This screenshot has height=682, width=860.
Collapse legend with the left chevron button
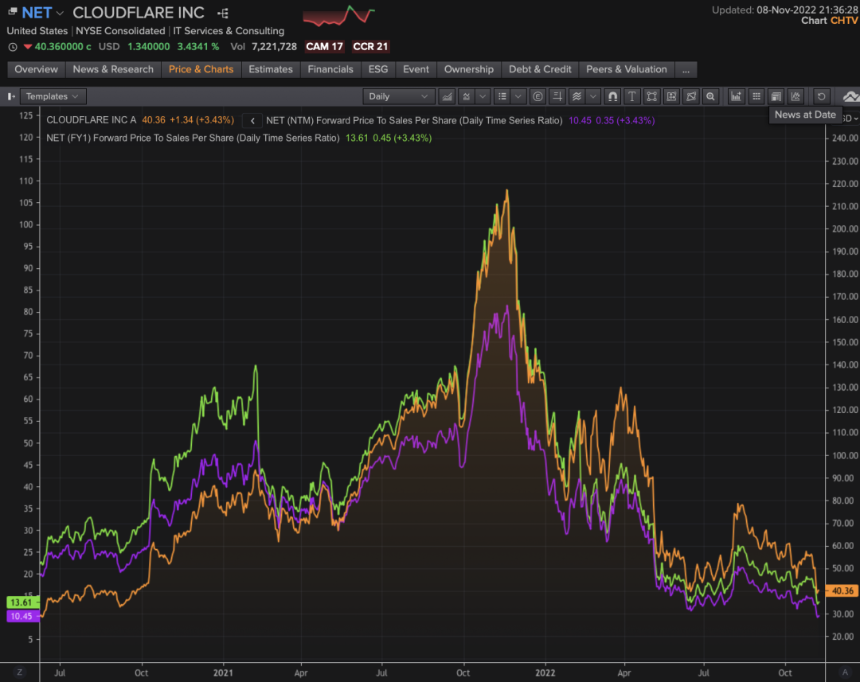[252, 121]
